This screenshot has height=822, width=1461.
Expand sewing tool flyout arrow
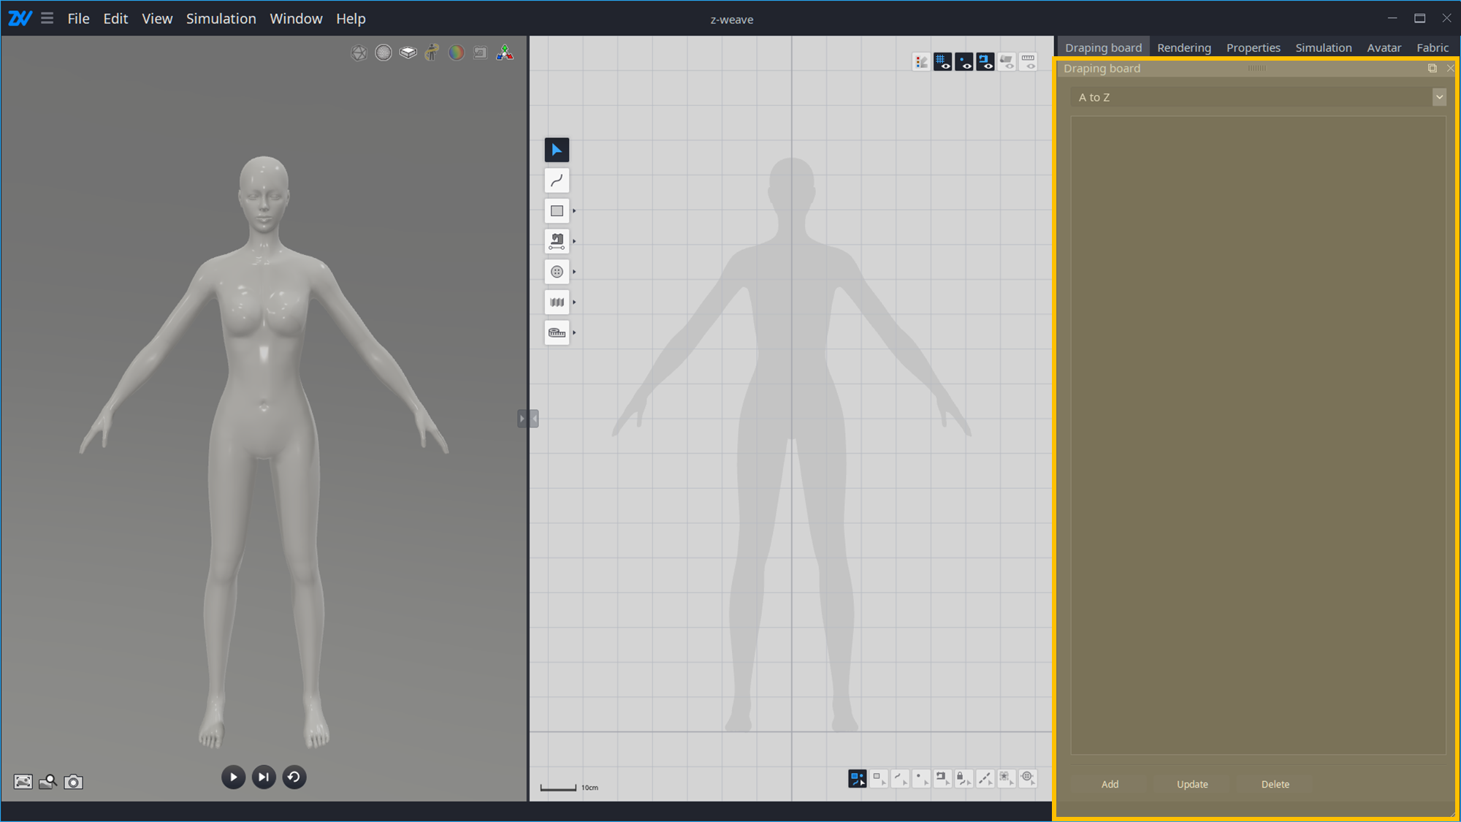pyautogui.click(x=574, y=241)
